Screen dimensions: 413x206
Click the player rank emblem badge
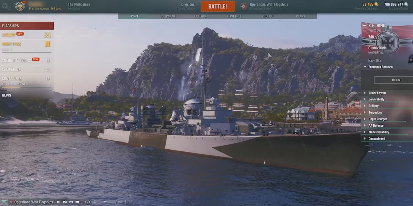click(20, 6)
